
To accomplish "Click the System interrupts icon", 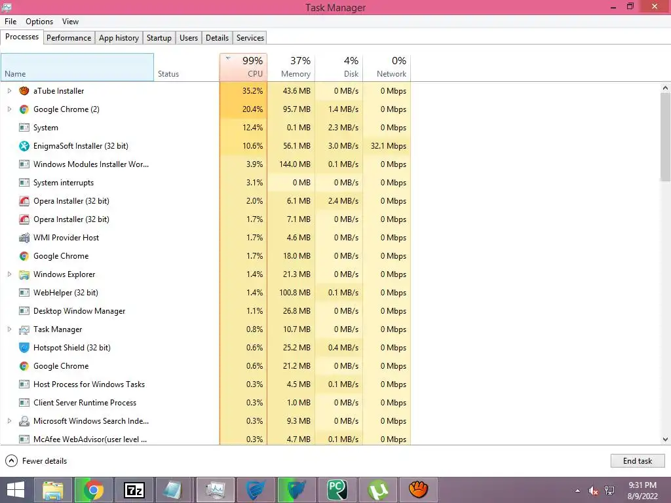I will tap(24, 183).
